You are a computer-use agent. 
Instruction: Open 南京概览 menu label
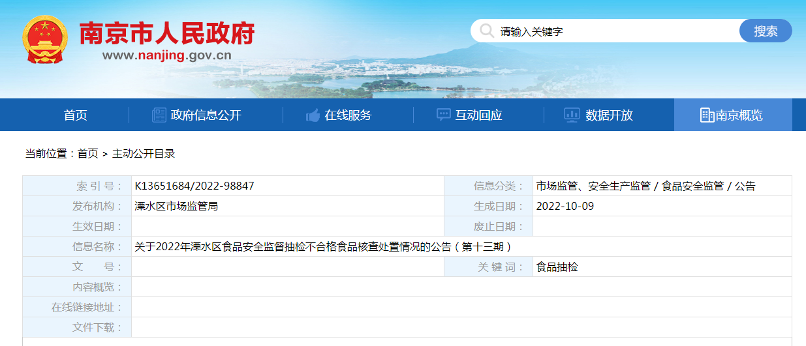pos(739,115)
